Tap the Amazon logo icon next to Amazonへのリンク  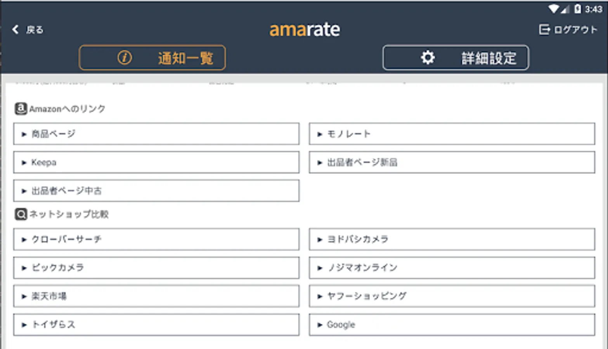[x=20, y=109]
